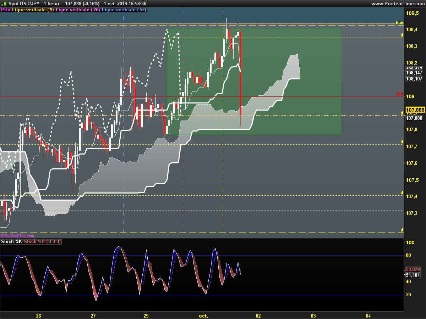Click the 108,2 price axis label
426x319 pixels.
tap(412, 63)
